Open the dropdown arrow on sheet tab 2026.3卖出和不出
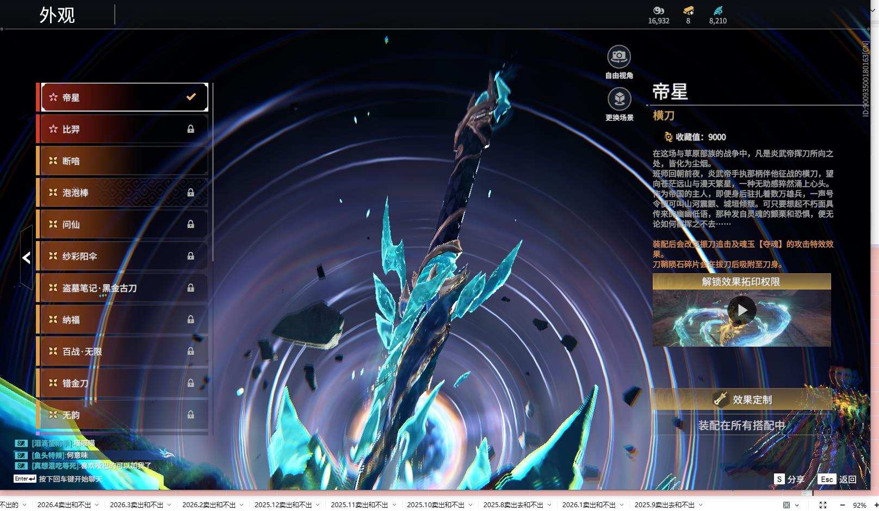 click(169, 505)
